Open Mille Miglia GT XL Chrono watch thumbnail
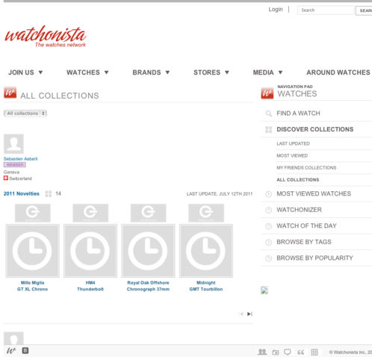The width and height of the screenshot is (372, 357). 33,251
